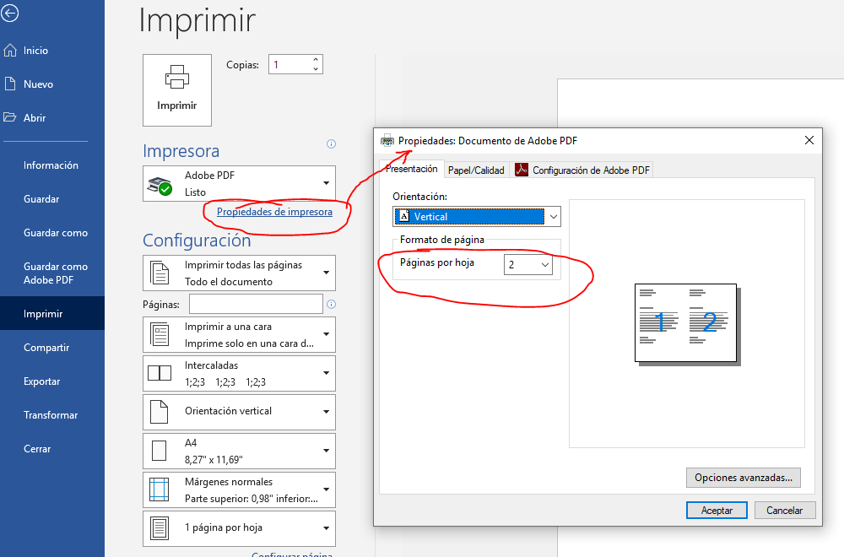Image resolution: width=844 pixels, height=557 pixels.
Task: Open Imprimir todas las páginas dropdown
Action: click(239, 273)
